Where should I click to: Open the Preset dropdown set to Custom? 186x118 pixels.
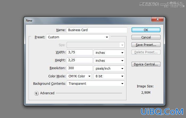pos(78,37)
